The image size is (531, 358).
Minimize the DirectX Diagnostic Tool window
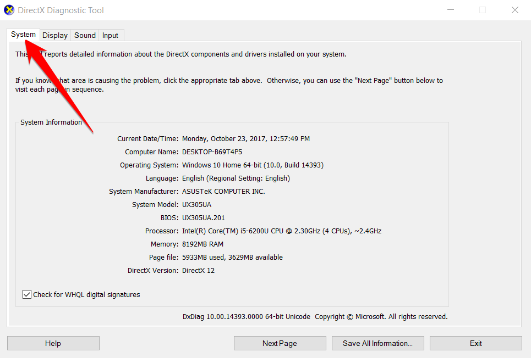pyautogui.click(x=451, y=10)
